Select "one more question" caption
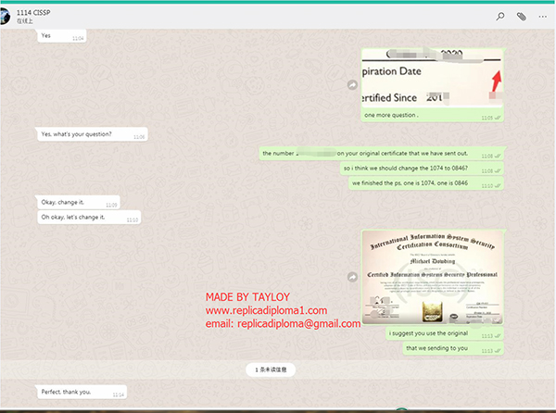556x413 pixels. pyautogui.click(x=391, y=115)
